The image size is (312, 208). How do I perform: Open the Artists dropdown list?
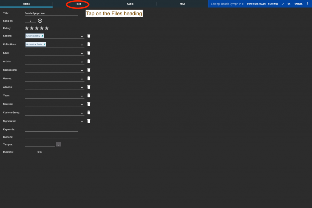pos(82,62)
